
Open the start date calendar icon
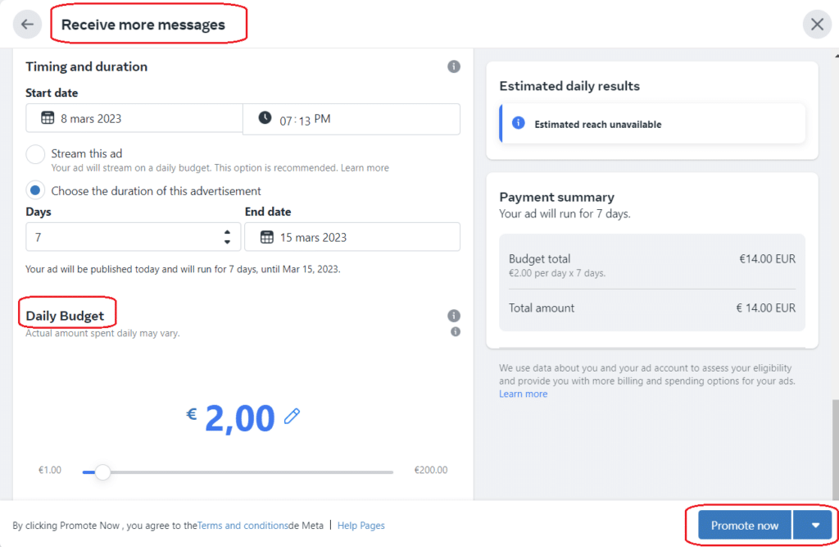click(x=48, y=118)
